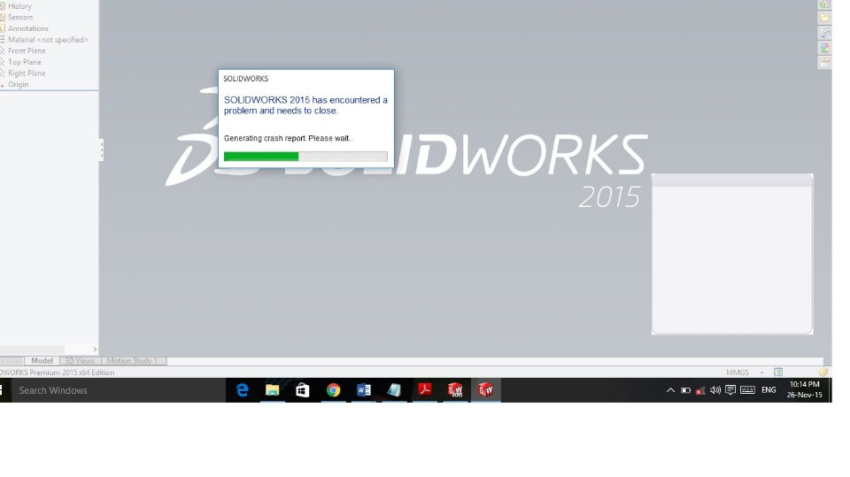Select Sensors in the feature tree
Image resolution: width=850 pixels, height=477 pixels.
20,18
